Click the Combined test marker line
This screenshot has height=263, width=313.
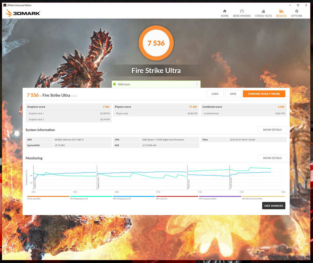pos(229,178)
